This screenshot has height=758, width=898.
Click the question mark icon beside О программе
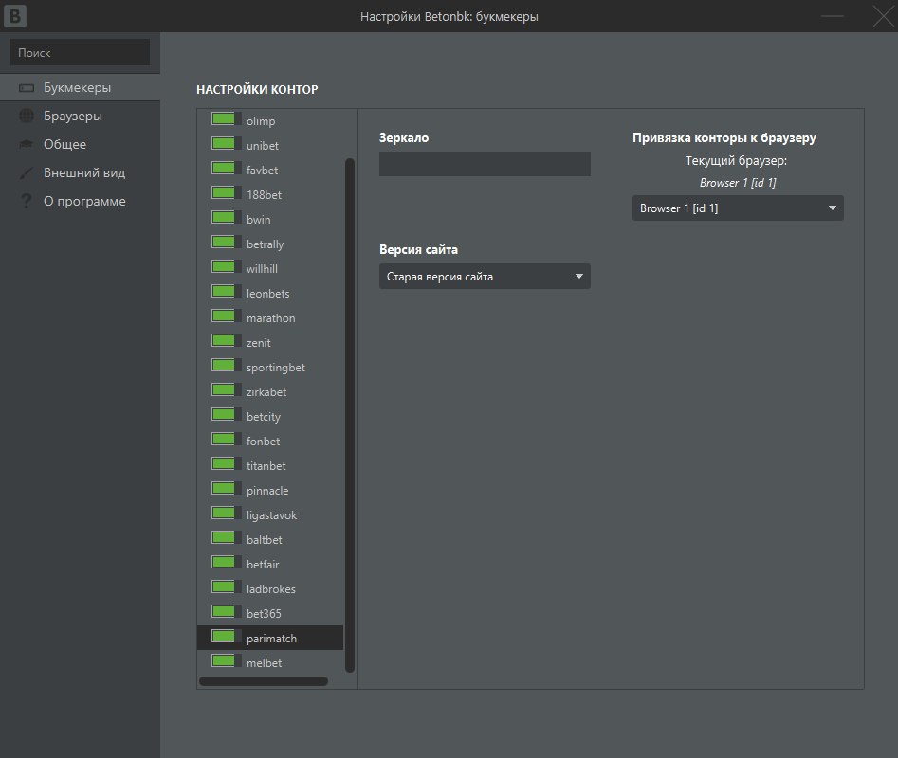[x=27, y=201]
